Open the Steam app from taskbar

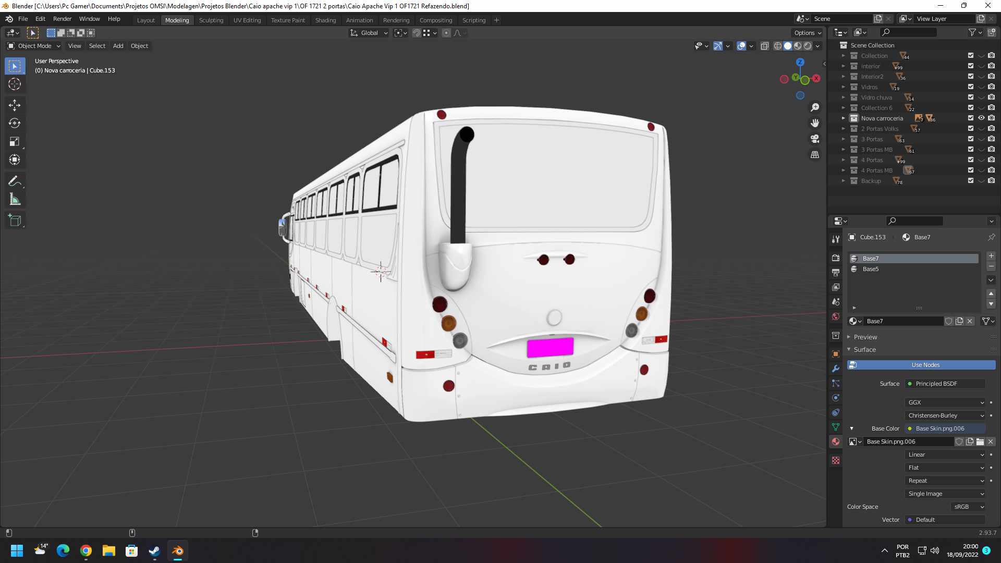point(154,551)
